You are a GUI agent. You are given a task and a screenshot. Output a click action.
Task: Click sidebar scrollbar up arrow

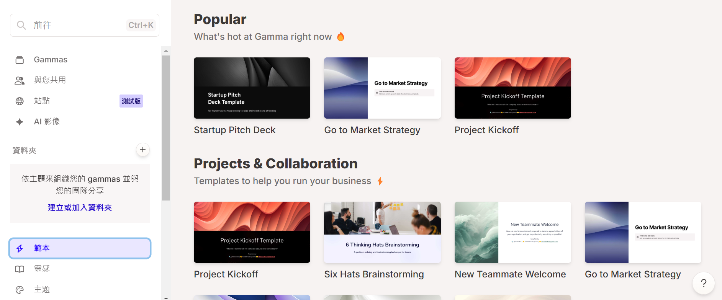[x=166, y=51]
